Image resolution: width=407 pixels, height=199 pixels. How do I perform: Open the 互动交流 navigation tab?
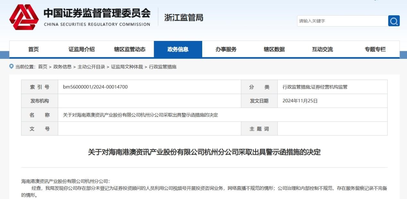click(x=322, y=49)
